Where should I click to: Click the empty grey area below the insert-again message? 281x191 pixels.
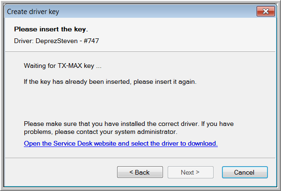[140, 101]
